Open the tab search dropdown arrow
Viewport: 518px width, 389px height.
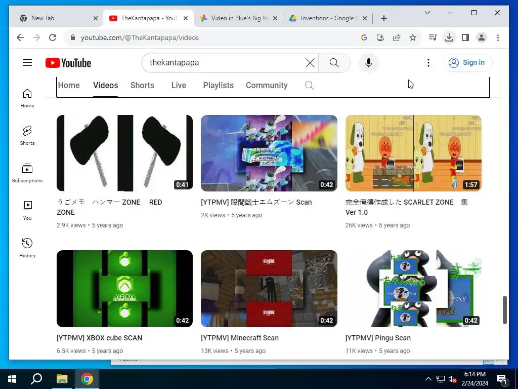[x=427, y=13]
